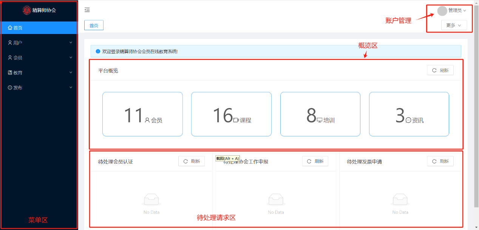479x230 pixels.
Task: Click the video icon in 16 课程 card
Action: click(x=236, y=120)
